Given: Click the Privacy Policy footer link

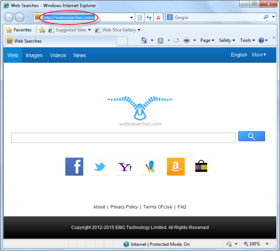Looking at the screenshot, I should pos(124,207).
